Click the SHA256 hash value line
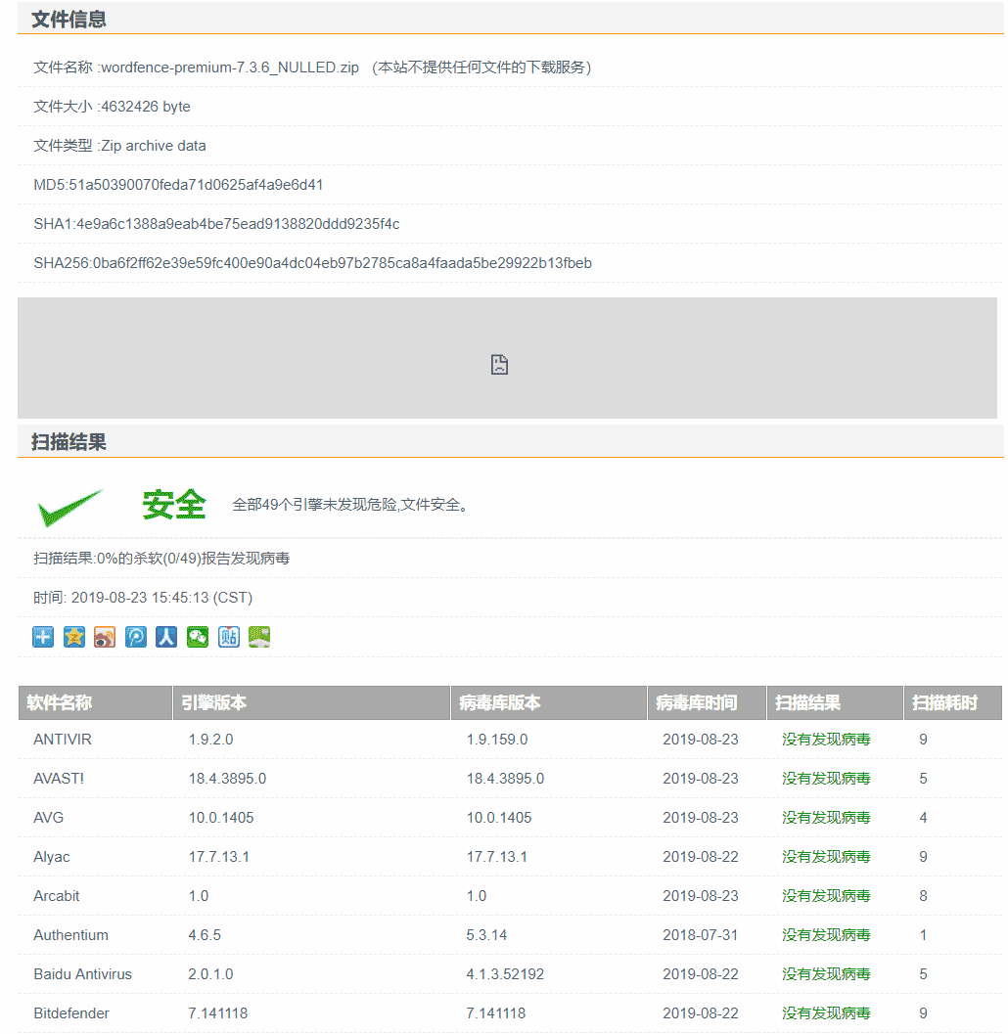This screenshot has height=1034, width=1008. (313, 263)
